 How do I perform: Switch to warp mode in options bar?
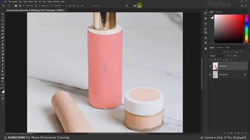click(127, 6)
